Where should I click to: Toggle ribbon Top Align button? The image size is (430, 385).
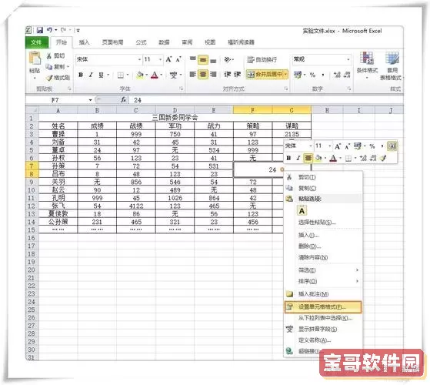193,59
